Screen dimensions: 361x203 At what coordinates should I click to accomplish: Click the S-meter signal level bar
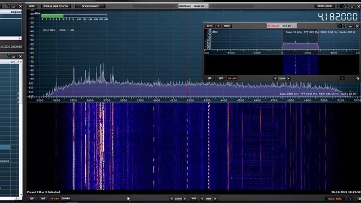[74, 16]
